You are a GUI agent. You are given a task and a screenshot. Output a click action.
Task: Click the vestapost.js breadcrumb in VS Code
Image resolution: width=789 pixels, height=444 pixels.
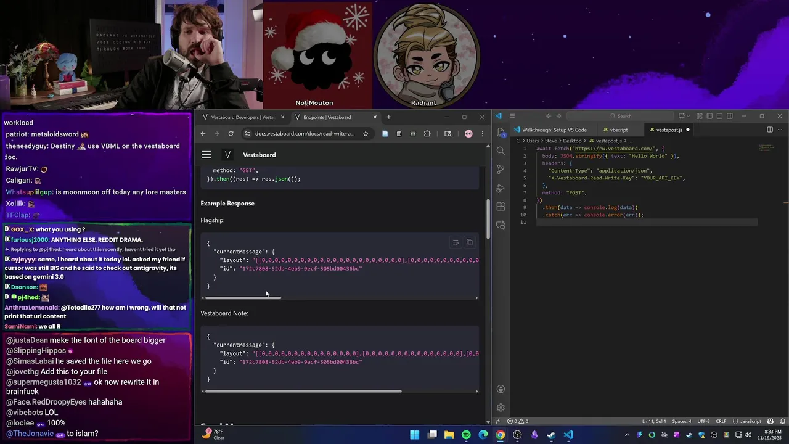[608, 141]
